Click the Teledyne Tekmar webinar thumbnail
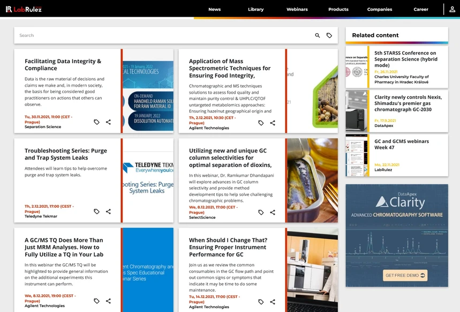This screenshot has width=460, height=312. click(x=148, y=180)
